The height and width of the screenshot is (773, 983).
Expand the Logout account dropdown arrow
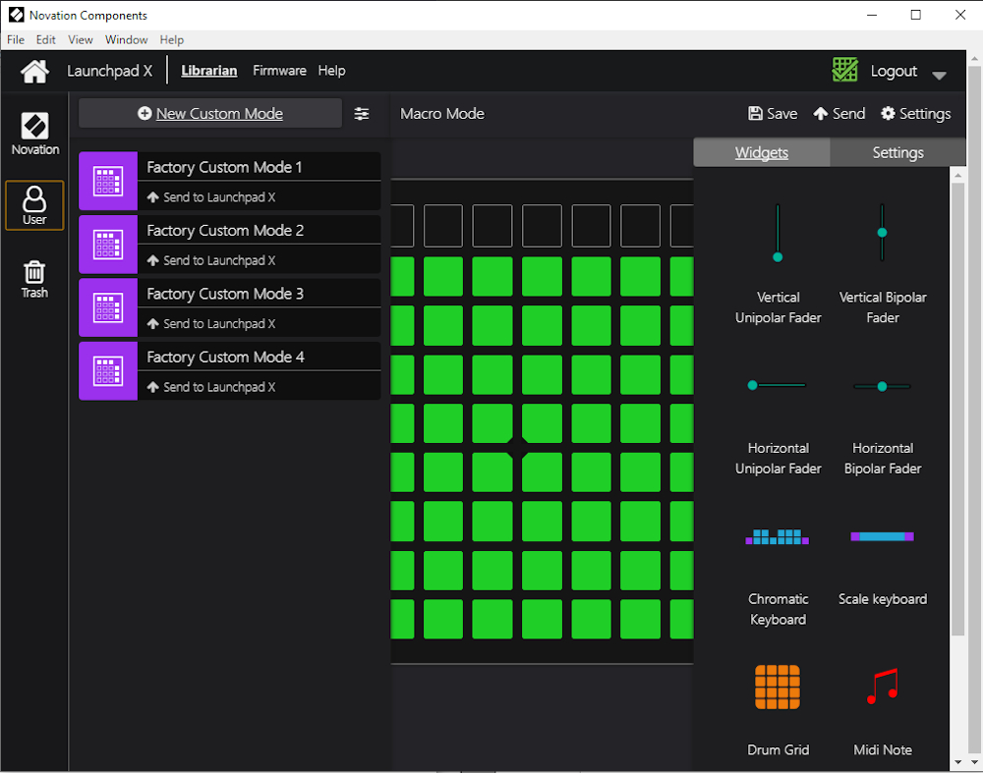pos(939,75)
